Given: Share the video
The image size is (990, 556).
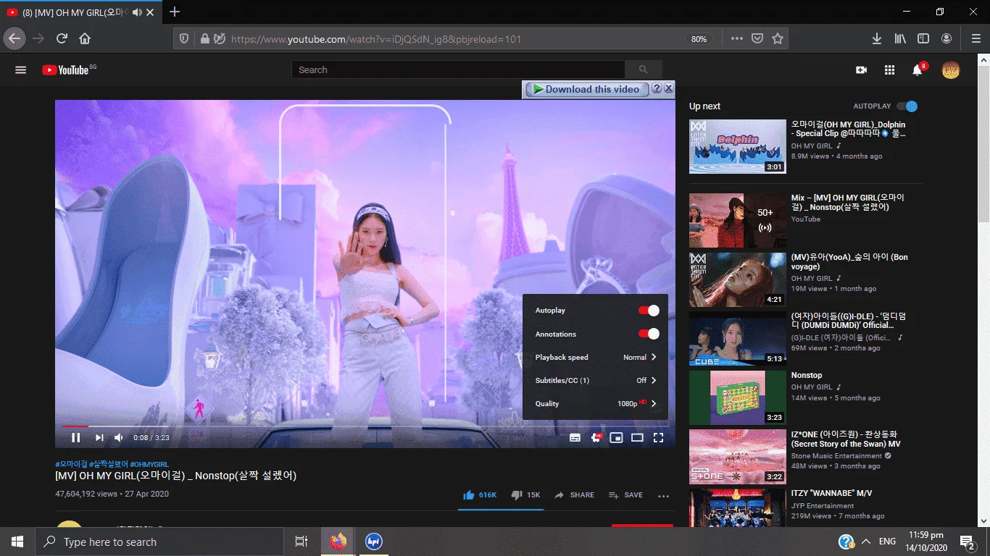Looking at the screenshot, I should 575,495.
